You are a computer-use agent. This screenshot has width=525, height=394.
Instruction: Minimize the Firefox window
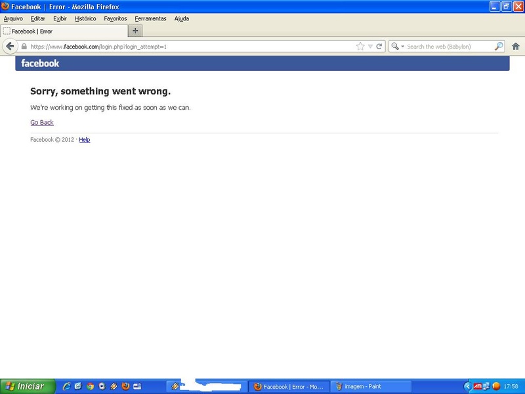(x=495, y=7)
